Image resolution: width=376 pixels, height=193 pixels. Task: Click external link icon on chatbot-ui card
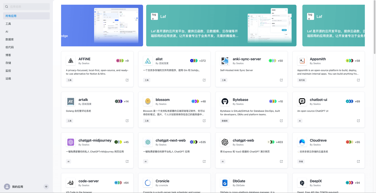(x=358, y=120)
